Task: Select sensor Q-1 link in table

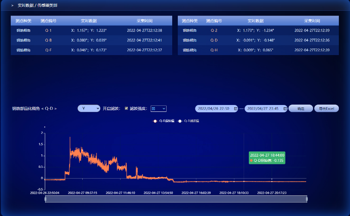Action: pos(48,31)
